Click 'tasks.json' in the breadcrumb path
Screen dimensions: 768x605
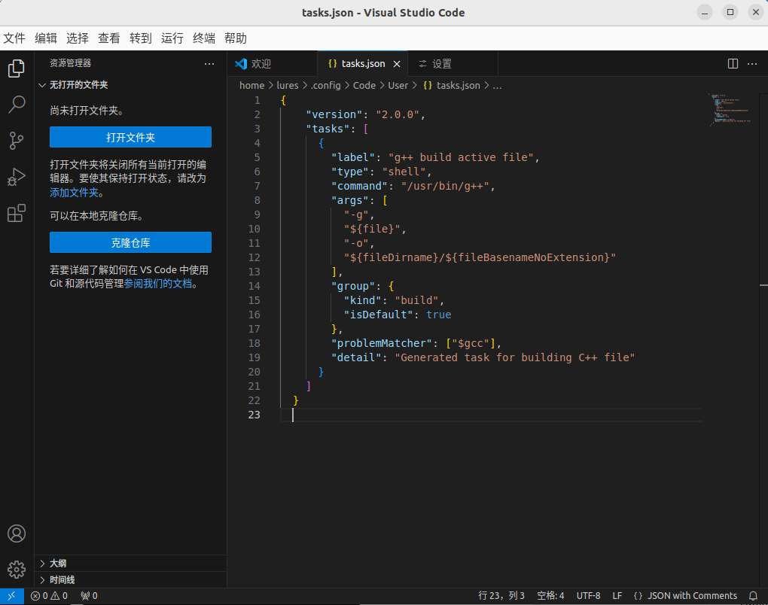pyautogui.click(x=458, y=85)
